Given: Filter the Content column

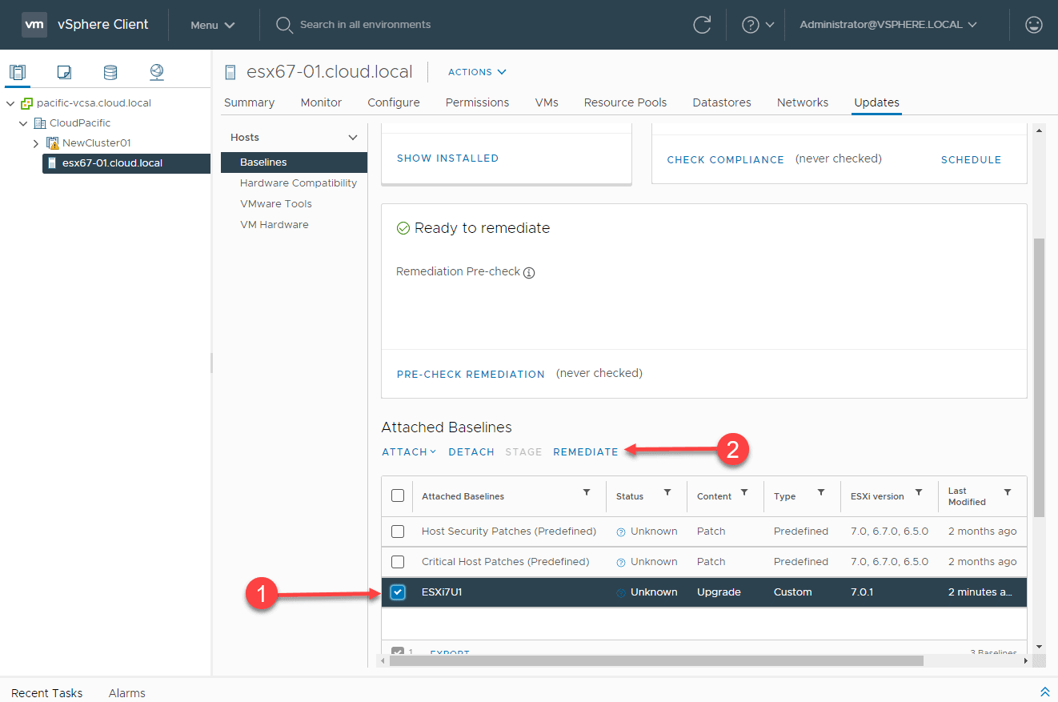Looking at the screenshot, I should point(744,492).
